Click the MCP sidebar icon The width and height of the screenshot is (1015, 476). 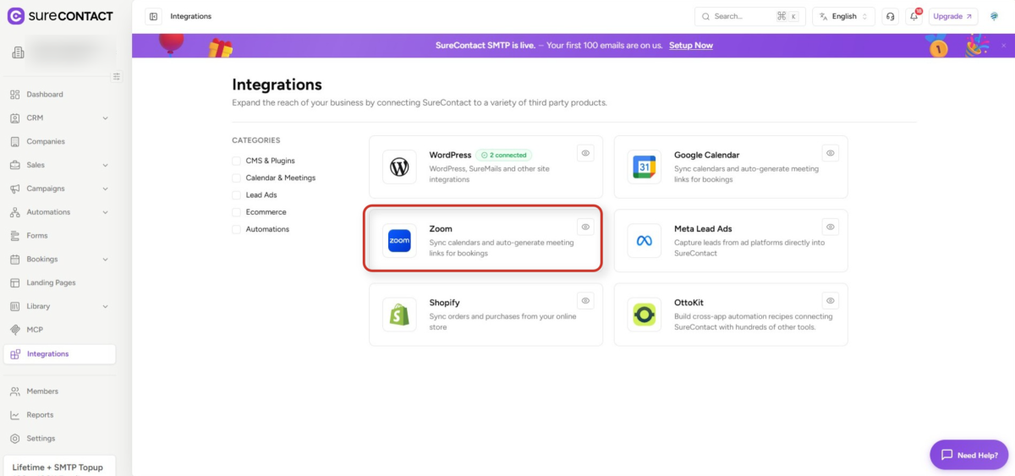tap(15, 330)
